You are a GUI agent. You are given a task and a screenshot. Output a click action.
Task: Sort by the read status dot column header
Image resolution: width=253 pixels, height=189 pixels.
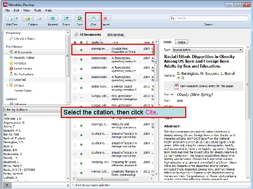81,42
